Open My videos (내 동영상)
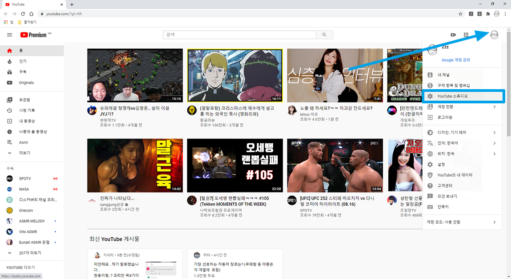This screenshot has height=279, width=511. (32, 121)
